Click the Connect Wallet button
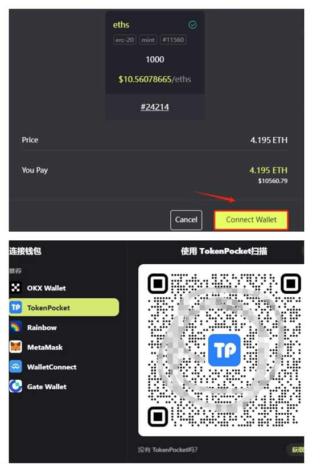The image size is (313, 472). (x=251, y=220)
